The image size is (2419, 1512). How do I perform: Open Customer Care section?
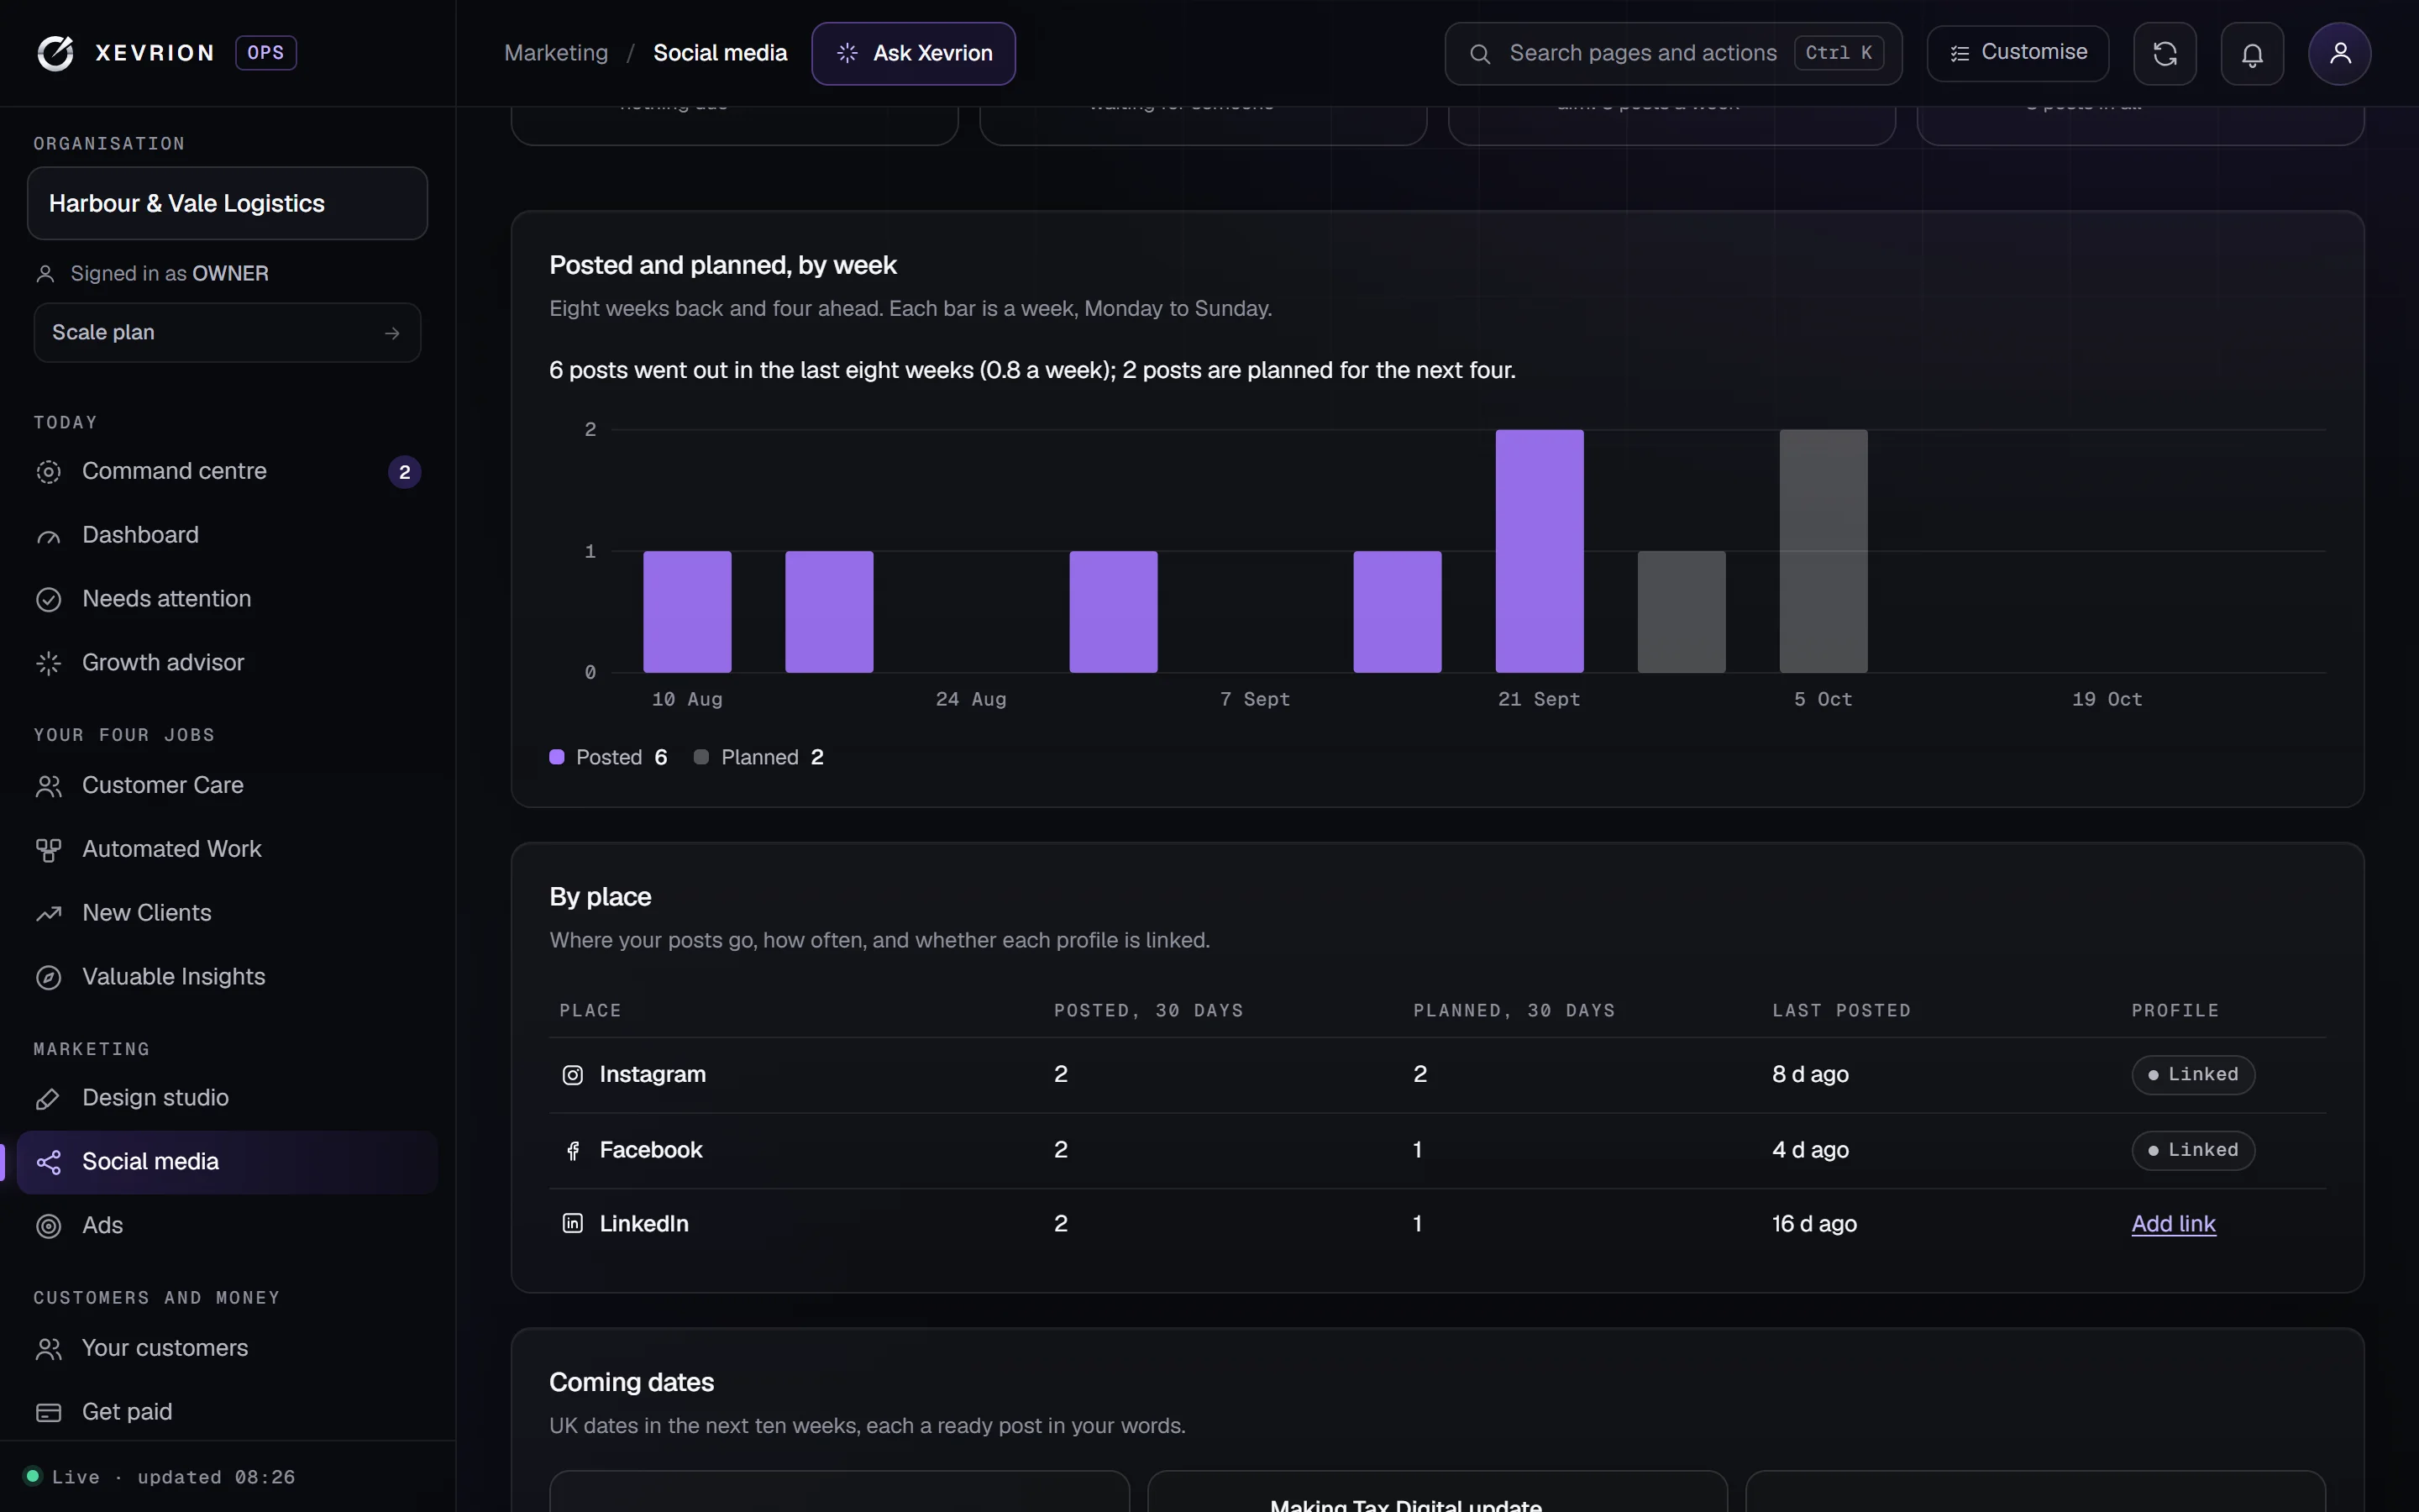click(x=227, y=786)
